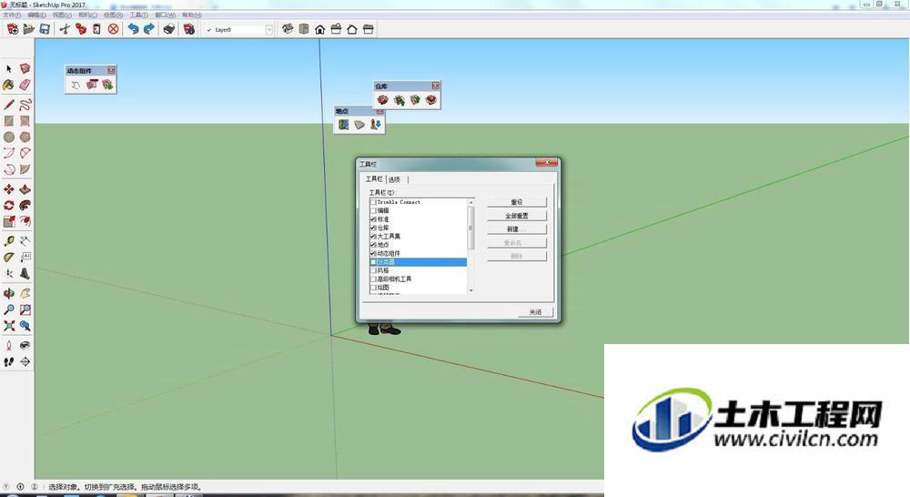Select the Line pencil tool

point(9,105)
